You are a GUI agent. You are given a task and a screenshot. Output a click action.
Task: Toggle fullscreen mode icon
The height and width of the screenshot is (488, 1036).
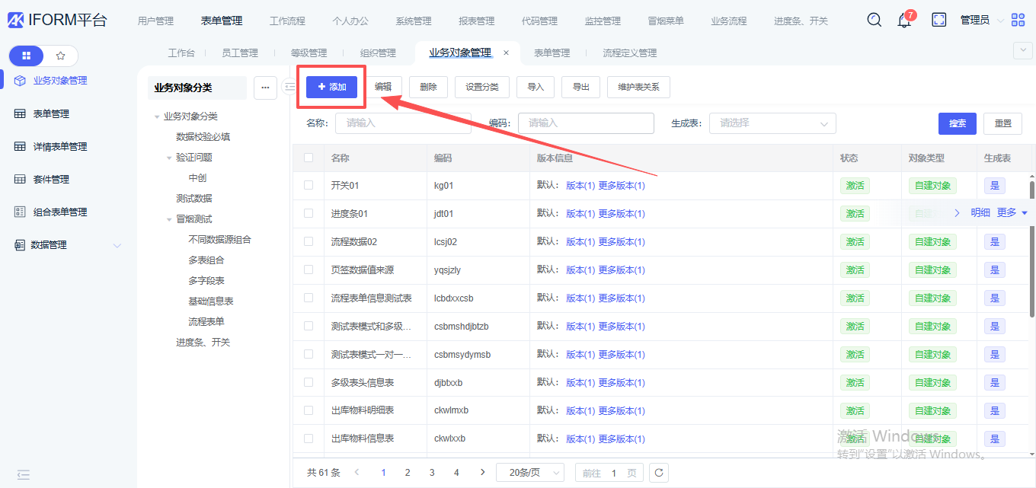coord(938,20)
